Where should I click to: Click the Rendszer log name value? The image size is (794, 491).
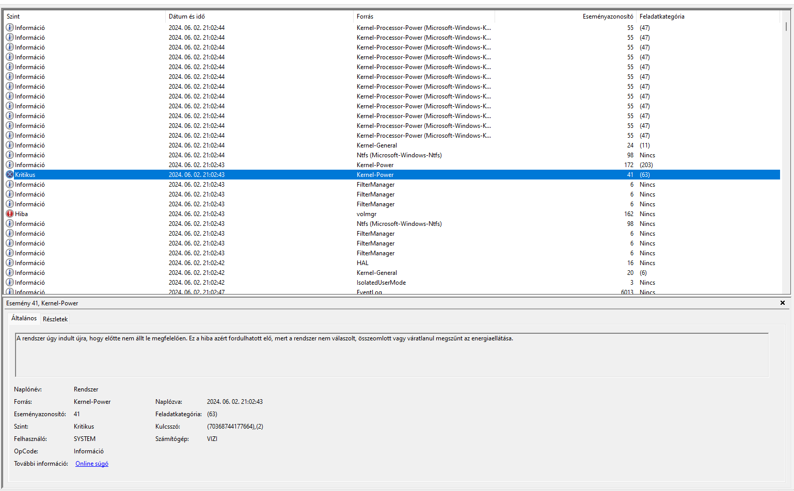click(86, 389)
